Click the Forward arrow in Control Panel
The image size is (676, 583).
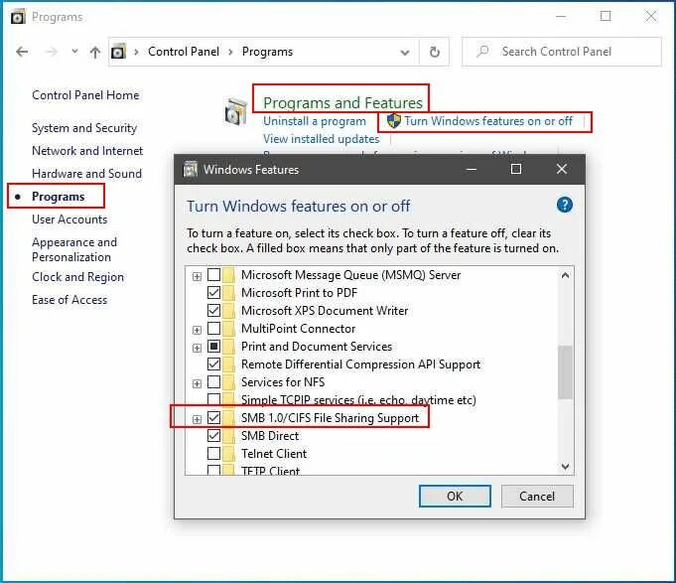pos(51,52)
